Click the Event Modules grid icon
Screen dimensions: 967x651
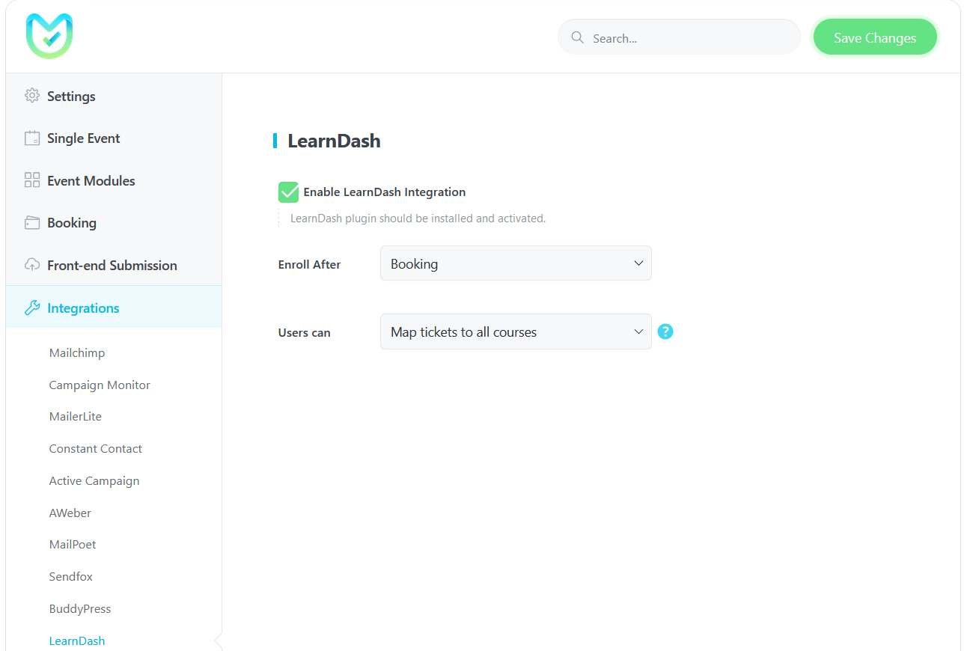pyautogui.click(x=31, y=180)
